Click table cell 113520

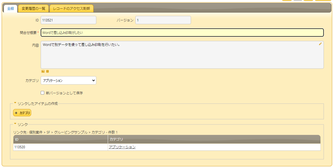[x=60, y=147]
